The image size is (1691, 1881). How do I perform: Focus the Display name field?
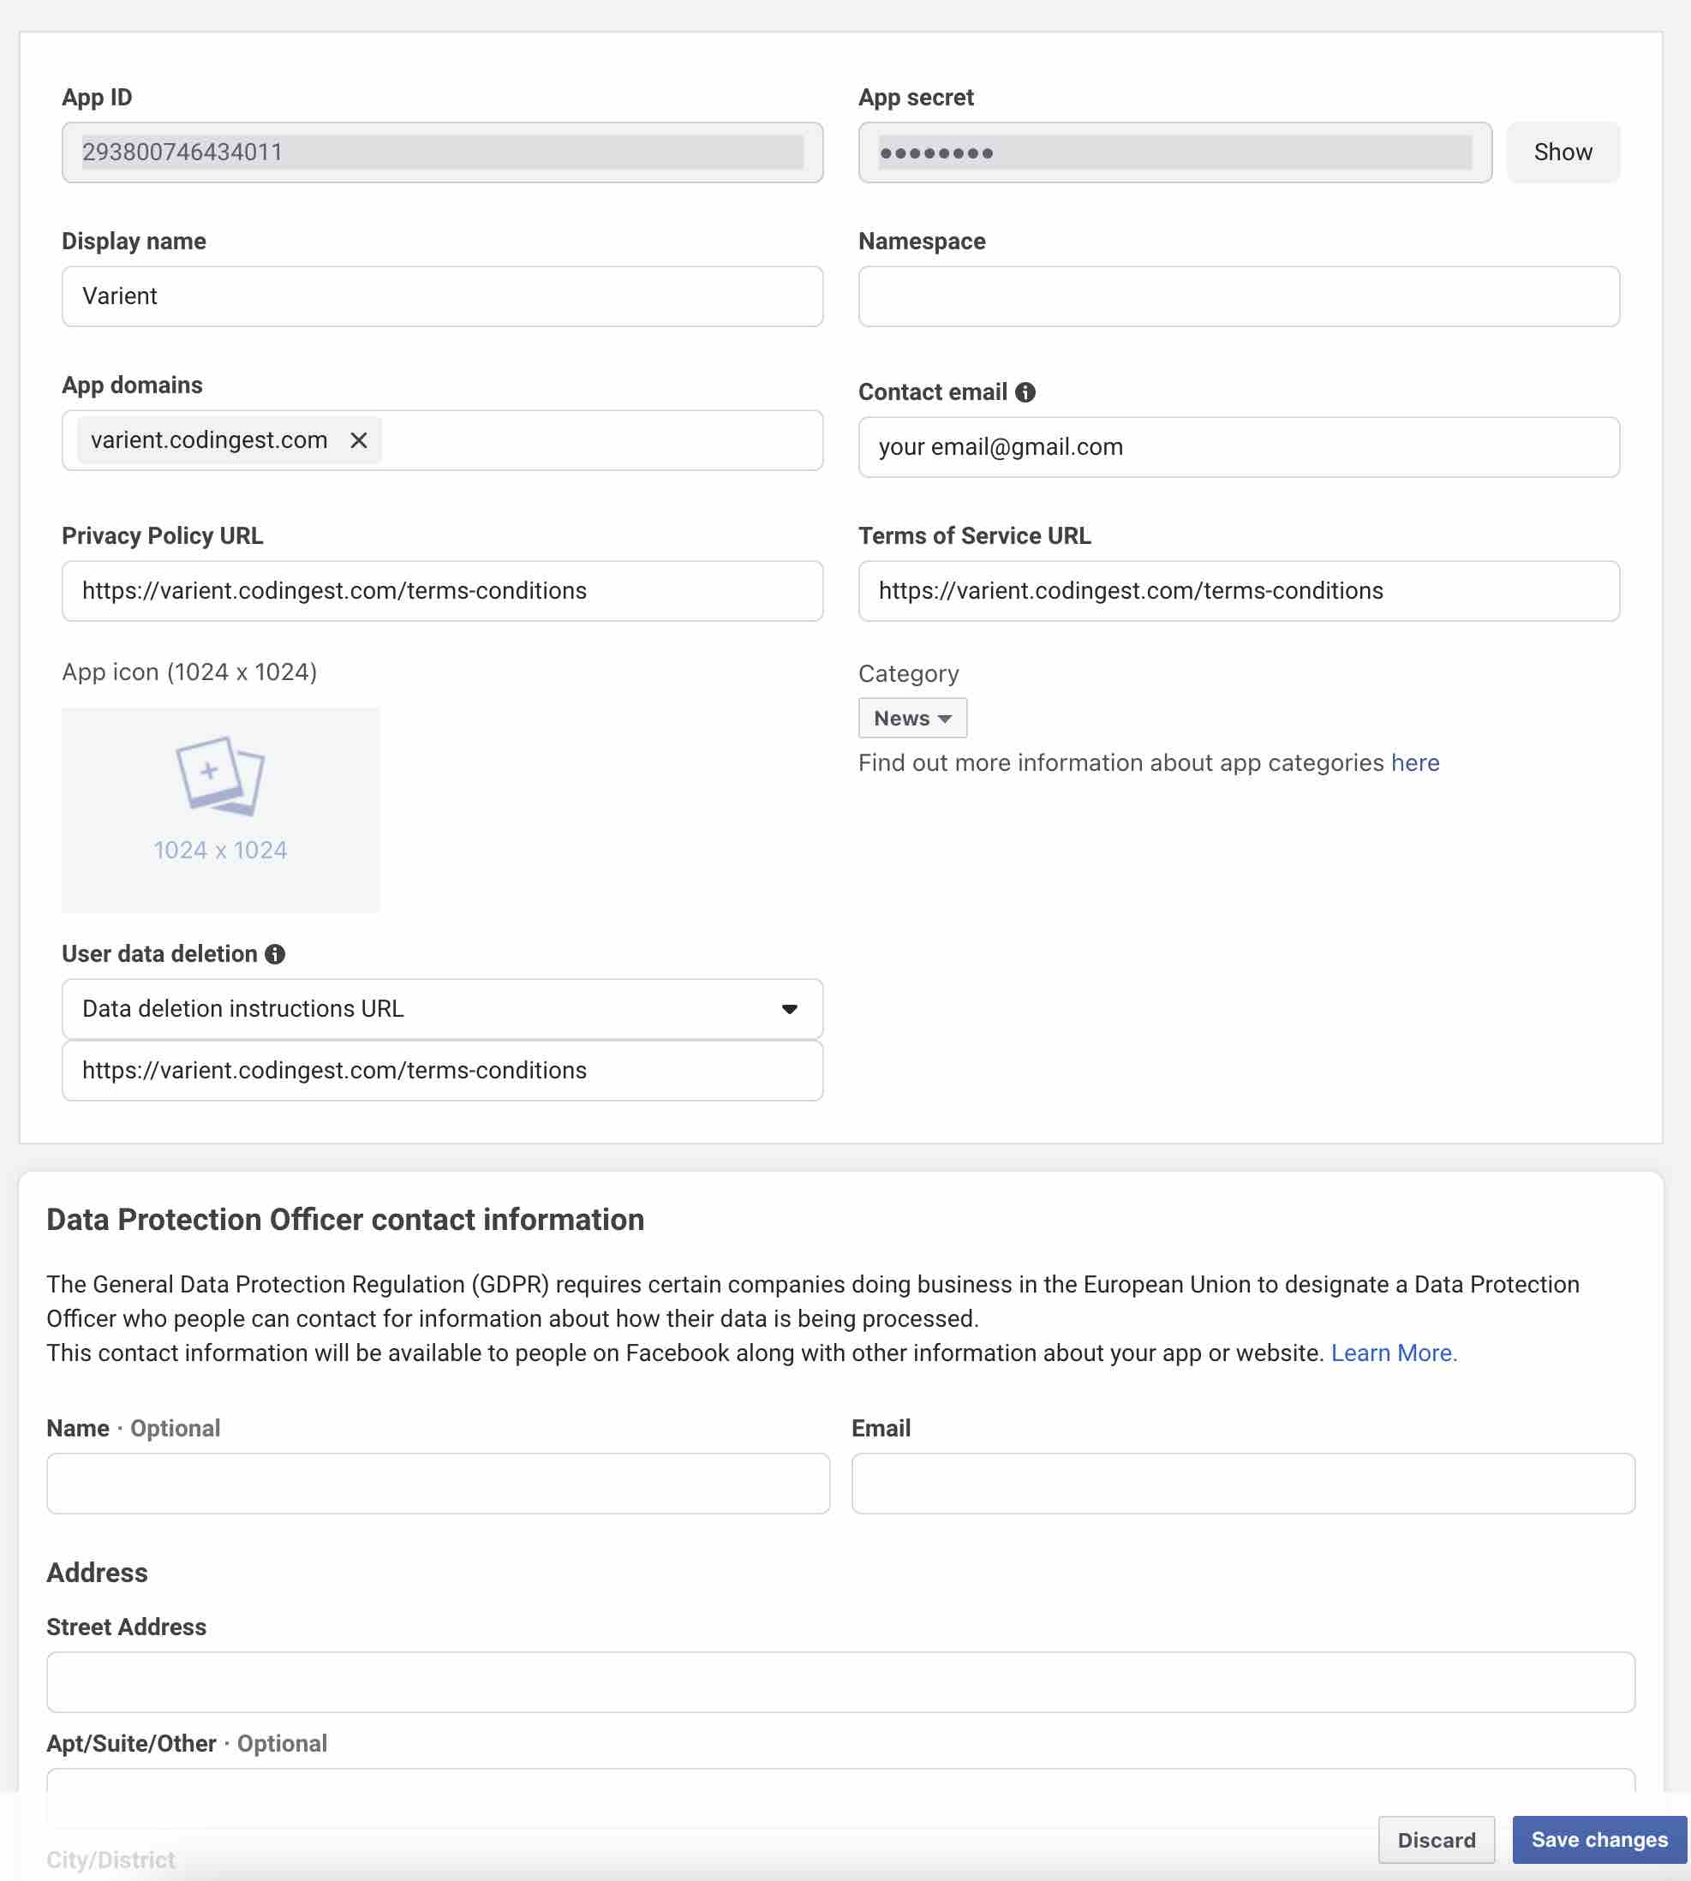(442, 296)
